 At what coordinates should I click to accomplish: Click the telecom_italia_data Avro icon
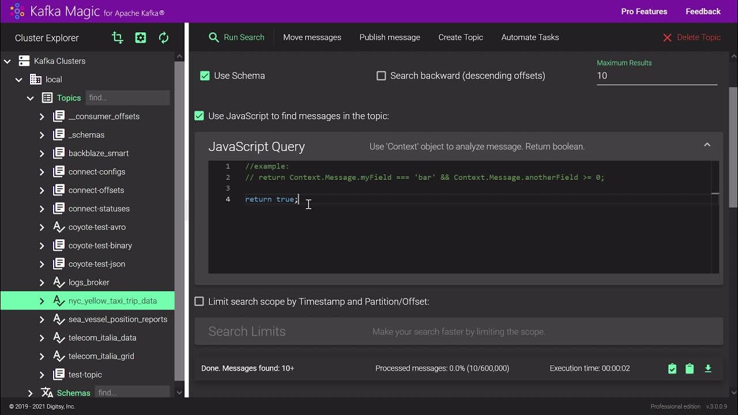[x=59, y=338]
